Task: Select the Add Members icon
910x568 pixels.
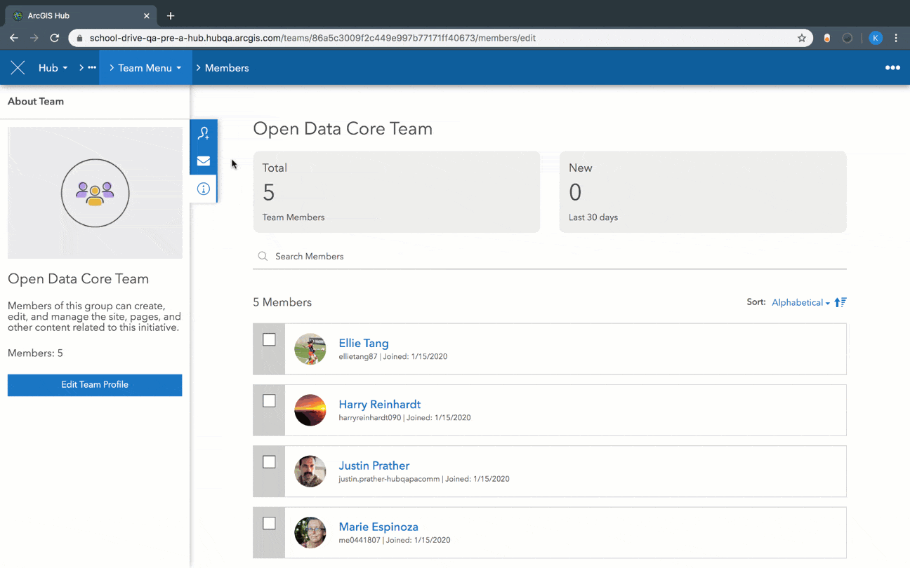Action: 203,132
